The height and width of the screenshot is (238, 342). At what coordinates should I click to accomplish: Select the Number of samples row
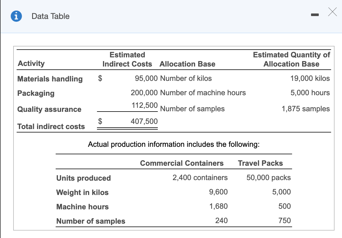[91, 221]
